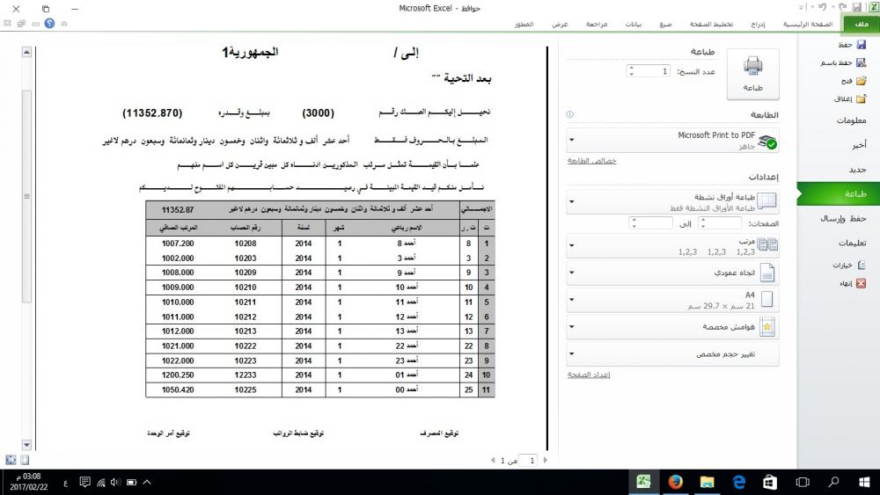
Task: Click Printer Properties (خصائص الطابعة) link
Action: [x=591, y=161]
